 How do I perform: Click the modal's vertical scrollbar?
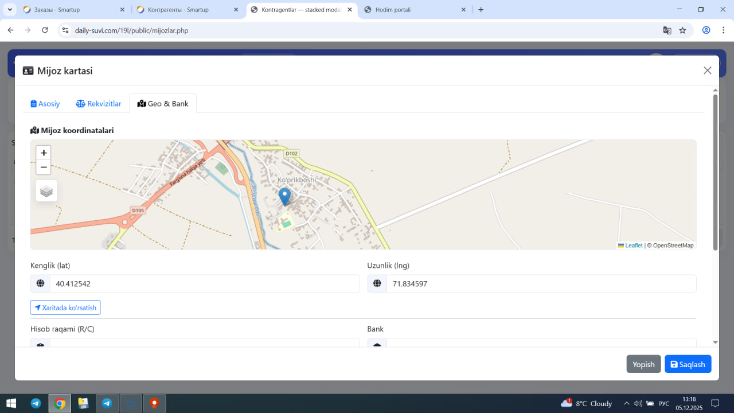click(715, 172)
